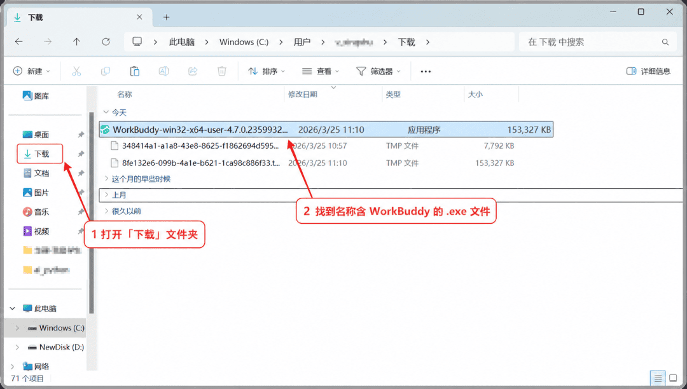The image size is (687, 389).
Task: Click the PC monitor icon in address bar
Action: [137, 41]
